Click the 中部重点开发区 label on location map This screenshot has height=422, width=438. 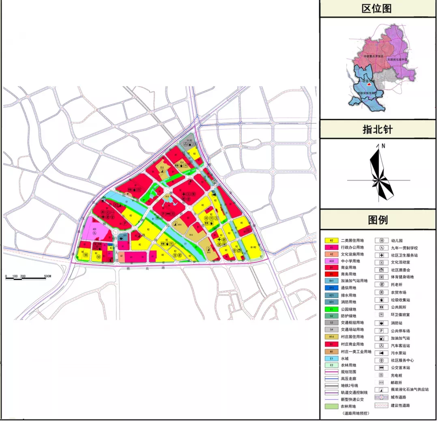pyautogui.click(x=374, y=56)
